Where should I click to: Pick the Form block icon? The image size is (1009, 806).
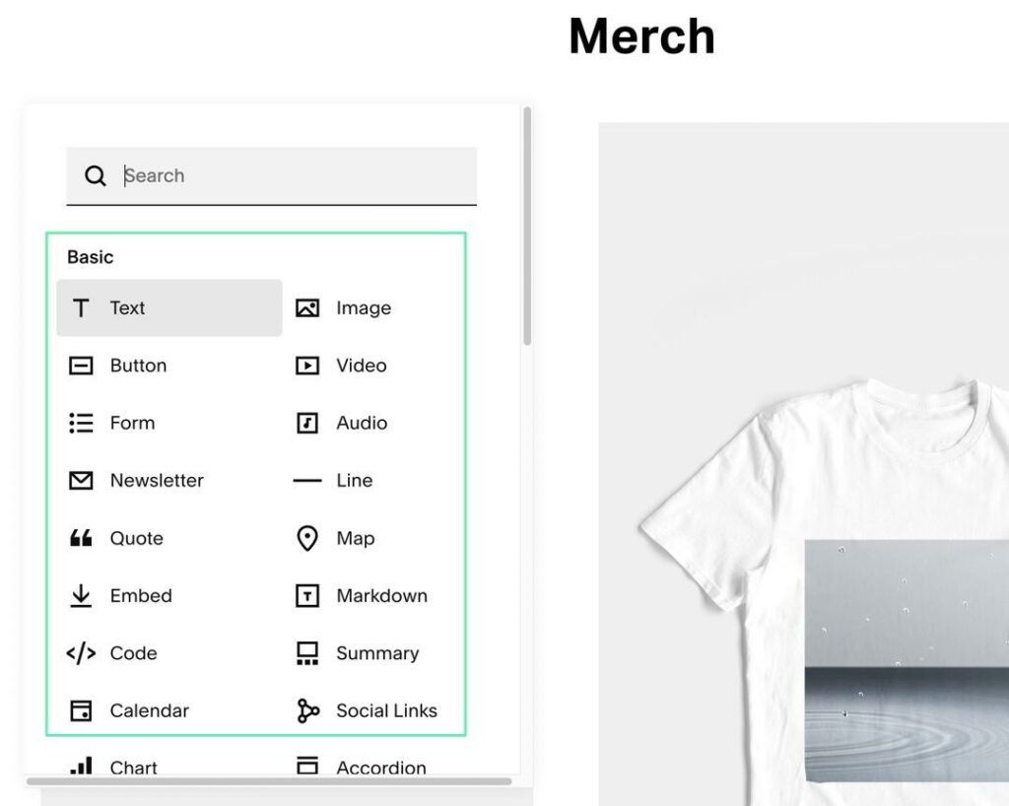(x=81, y=424)
